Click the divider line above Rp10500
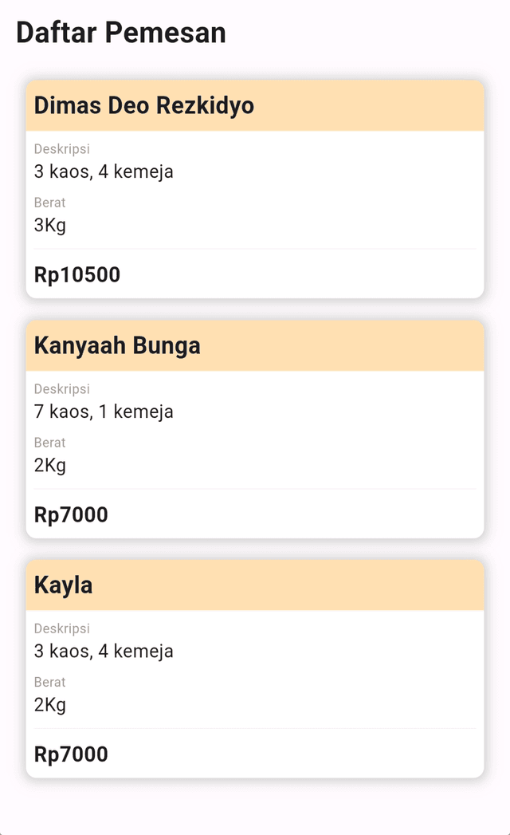The image size is (510, 835). coord(255,249)
